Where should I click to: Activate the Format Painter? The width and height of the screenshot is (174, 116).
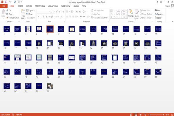tap(12, 18)
